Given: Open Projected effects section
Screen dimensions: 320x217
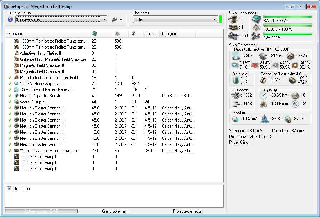Looking at the screenshot, I should [x=187, y=211].
